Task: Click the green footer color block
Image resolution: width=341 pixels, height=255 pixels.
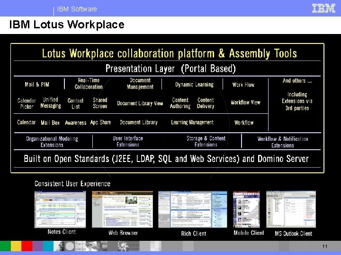Action: tap(5, 246)
